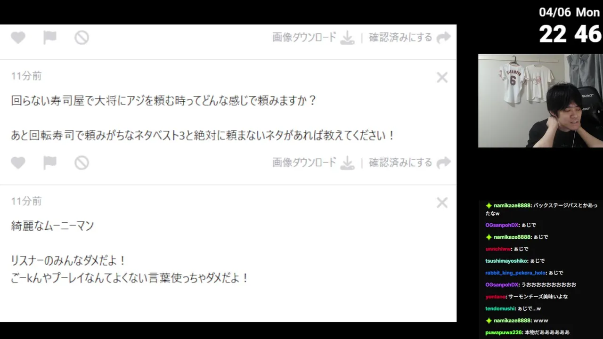Click the forward arrow on top message

pos(443,38)
